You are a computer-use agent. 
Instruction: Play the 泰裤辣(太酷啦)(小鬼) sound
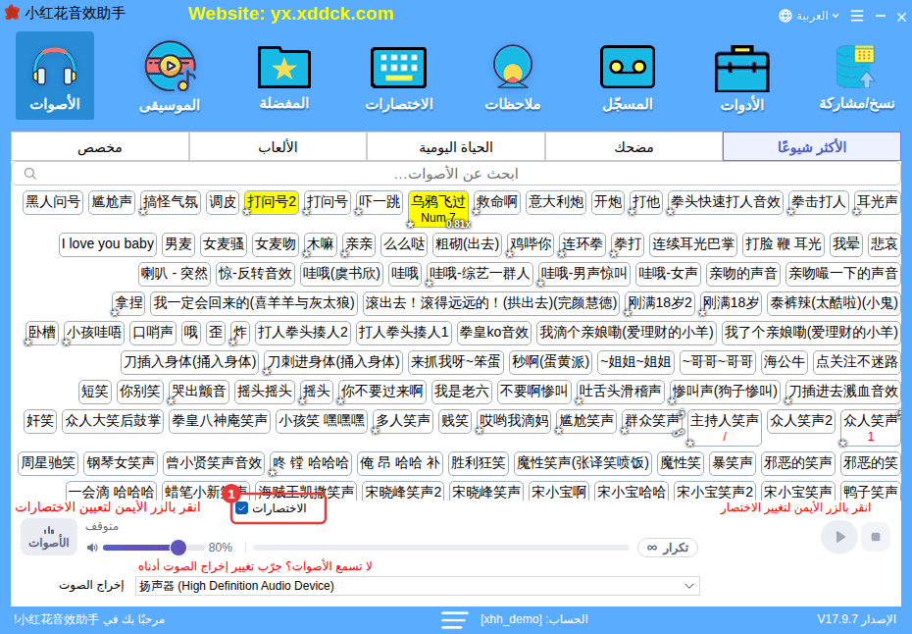[834, 302]
